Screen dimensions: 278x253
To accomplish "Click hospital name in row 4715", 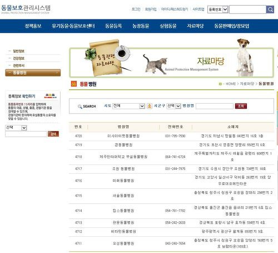I will tap(123, 196).
